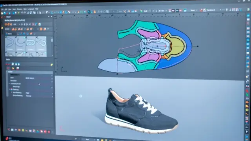Open the Language menu in the menu bar

(x=31, y=9)
